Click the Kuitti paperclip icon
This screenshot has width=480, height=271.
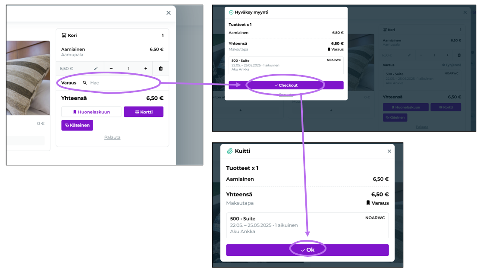(x=230, y=151)
